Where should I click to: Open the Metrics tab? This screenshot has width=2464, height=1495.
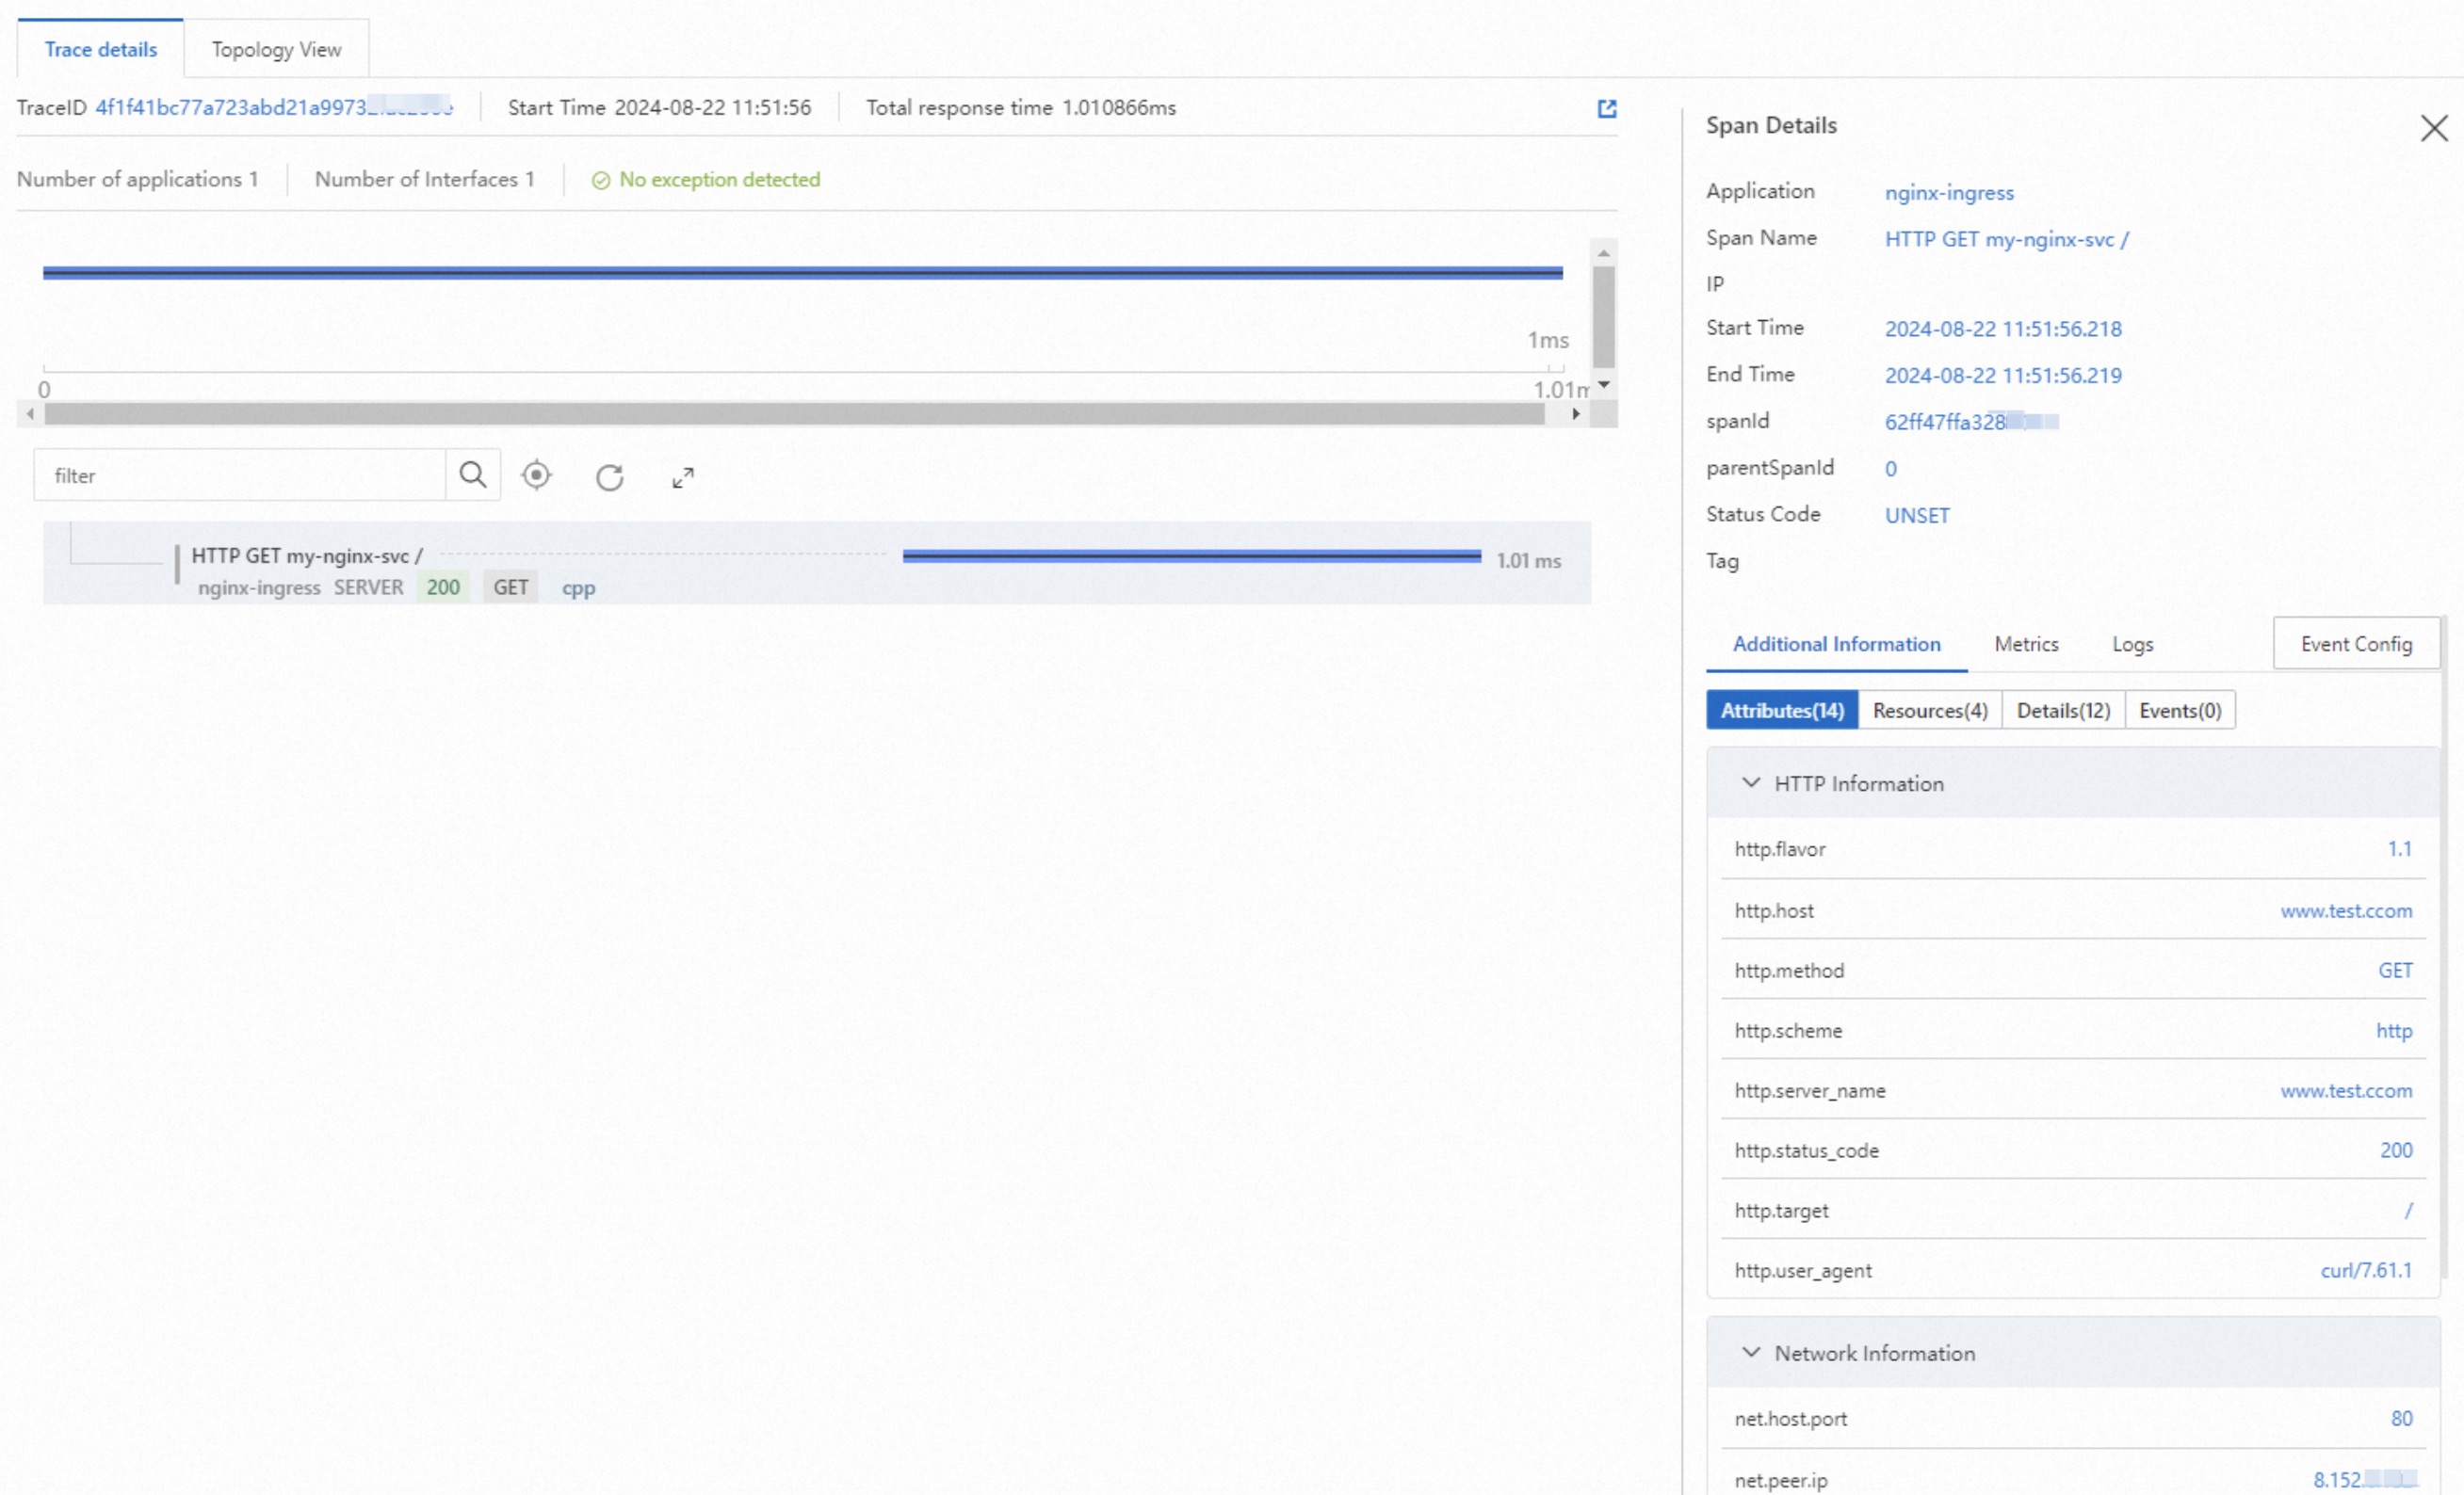point(2026,645)
